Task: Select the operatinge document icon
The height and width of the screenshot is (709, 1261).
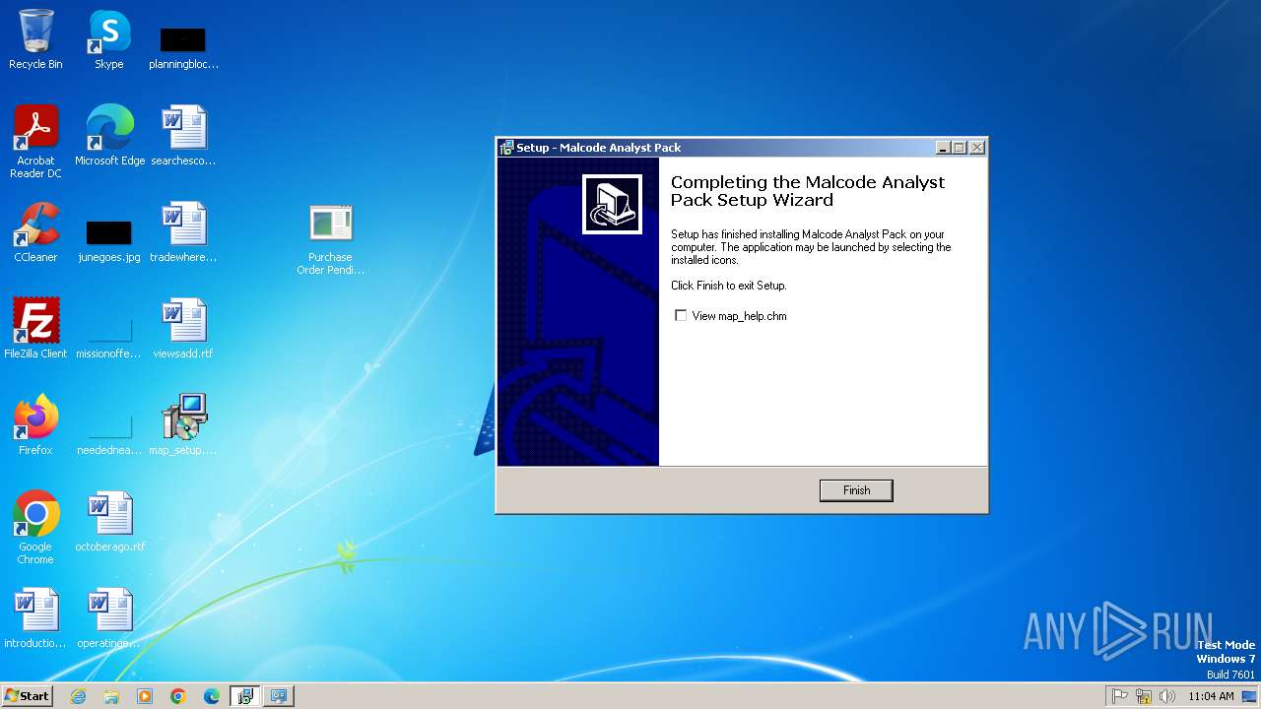Action: (x=109, y=618)
